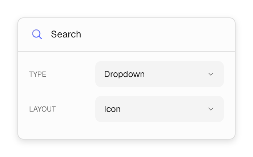The width and height of the screenshot is (253, 157).
Task: Change the search Type from Dropdown
Action: [x=160, y=74]
